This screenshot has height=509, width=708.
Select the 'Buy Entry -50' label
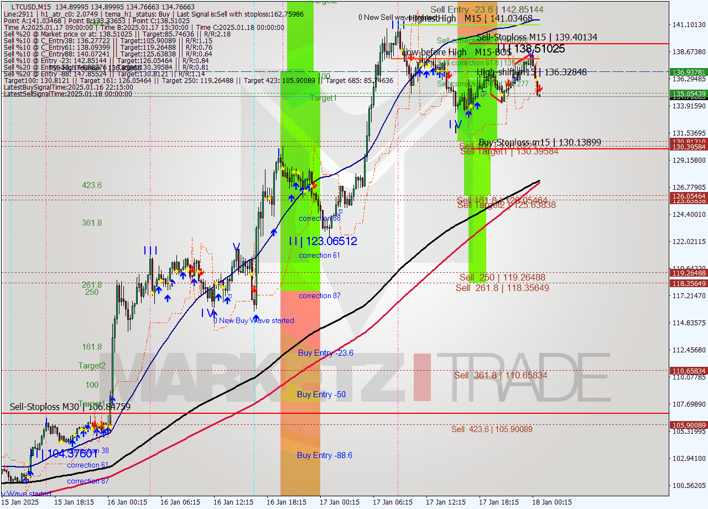321,394
